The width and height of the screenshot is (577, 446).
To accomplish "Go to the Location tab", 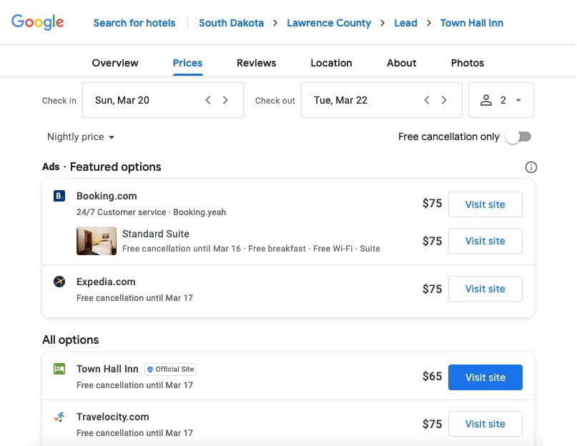I will tap(331, 63).
